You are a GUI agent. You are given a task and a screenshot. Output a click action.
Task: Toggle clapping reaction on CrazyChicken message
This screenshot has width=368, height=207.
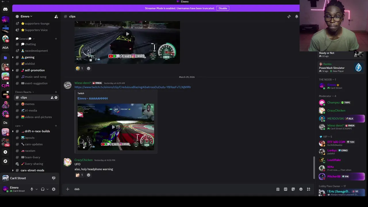79,175
